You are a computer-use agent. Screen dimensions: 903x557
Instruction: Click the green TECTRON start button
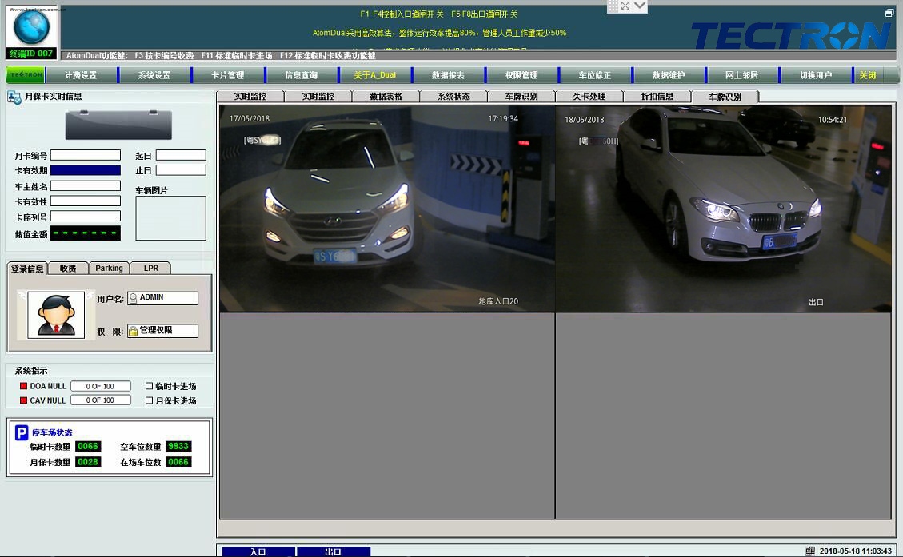click(x=26, y=75)
